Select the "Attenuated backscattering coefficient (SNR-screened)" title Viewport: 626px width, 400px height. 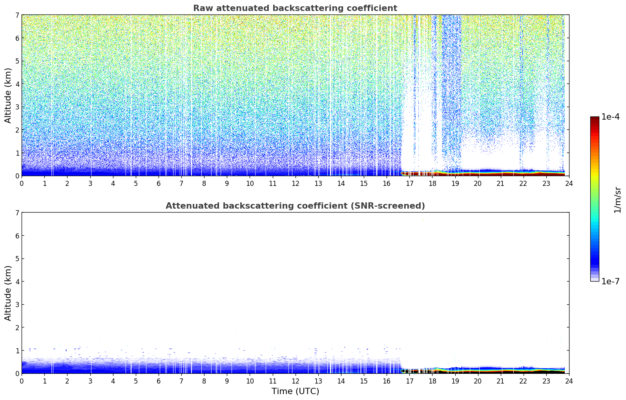(x=295, y=206)
